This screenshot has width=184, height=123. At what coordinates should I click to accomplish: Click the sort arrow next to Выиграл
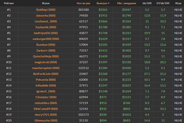point(109,3)
